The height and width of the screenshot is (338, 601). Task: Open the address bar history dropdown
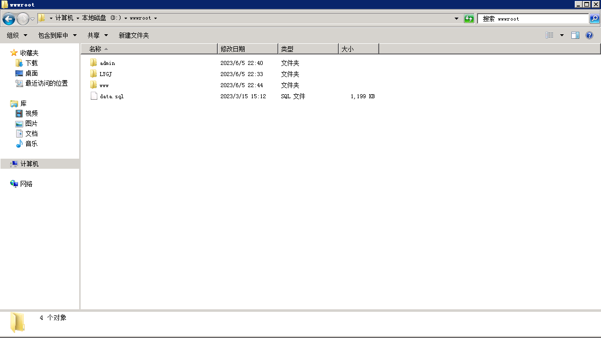click(456, 19)
